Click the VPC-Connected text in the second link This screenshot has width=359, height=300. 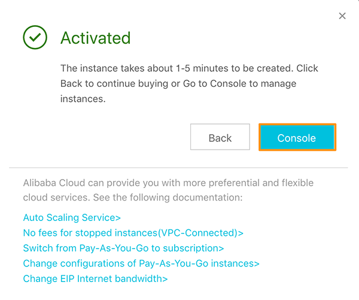[197, 233]
